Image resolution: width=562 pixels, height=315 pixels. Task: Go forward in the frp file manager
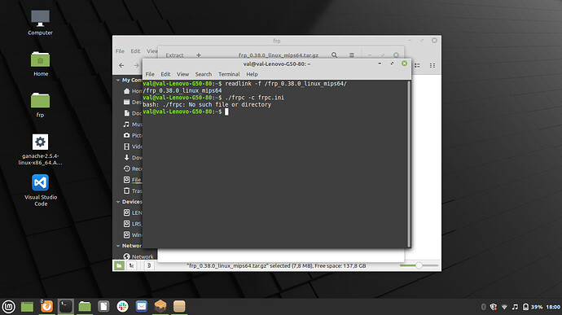(x=136, y=66)
